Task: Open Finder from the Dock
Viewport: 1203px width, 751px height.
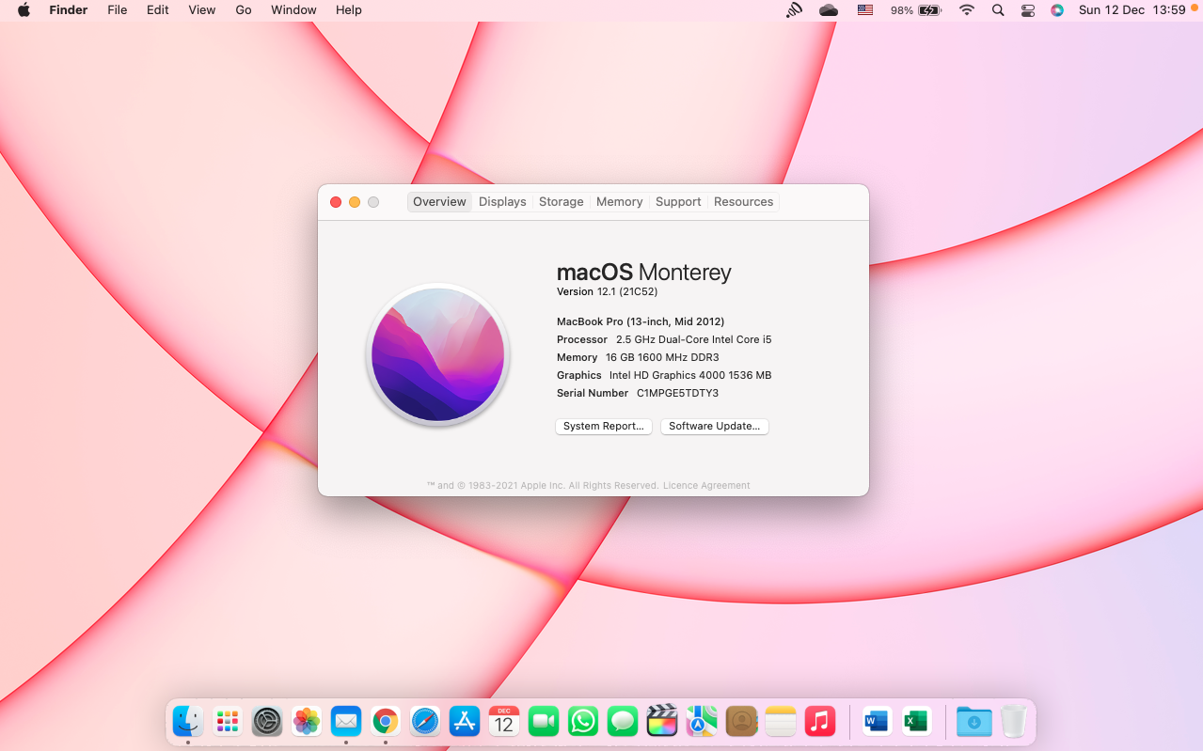Action: (188, 721)
